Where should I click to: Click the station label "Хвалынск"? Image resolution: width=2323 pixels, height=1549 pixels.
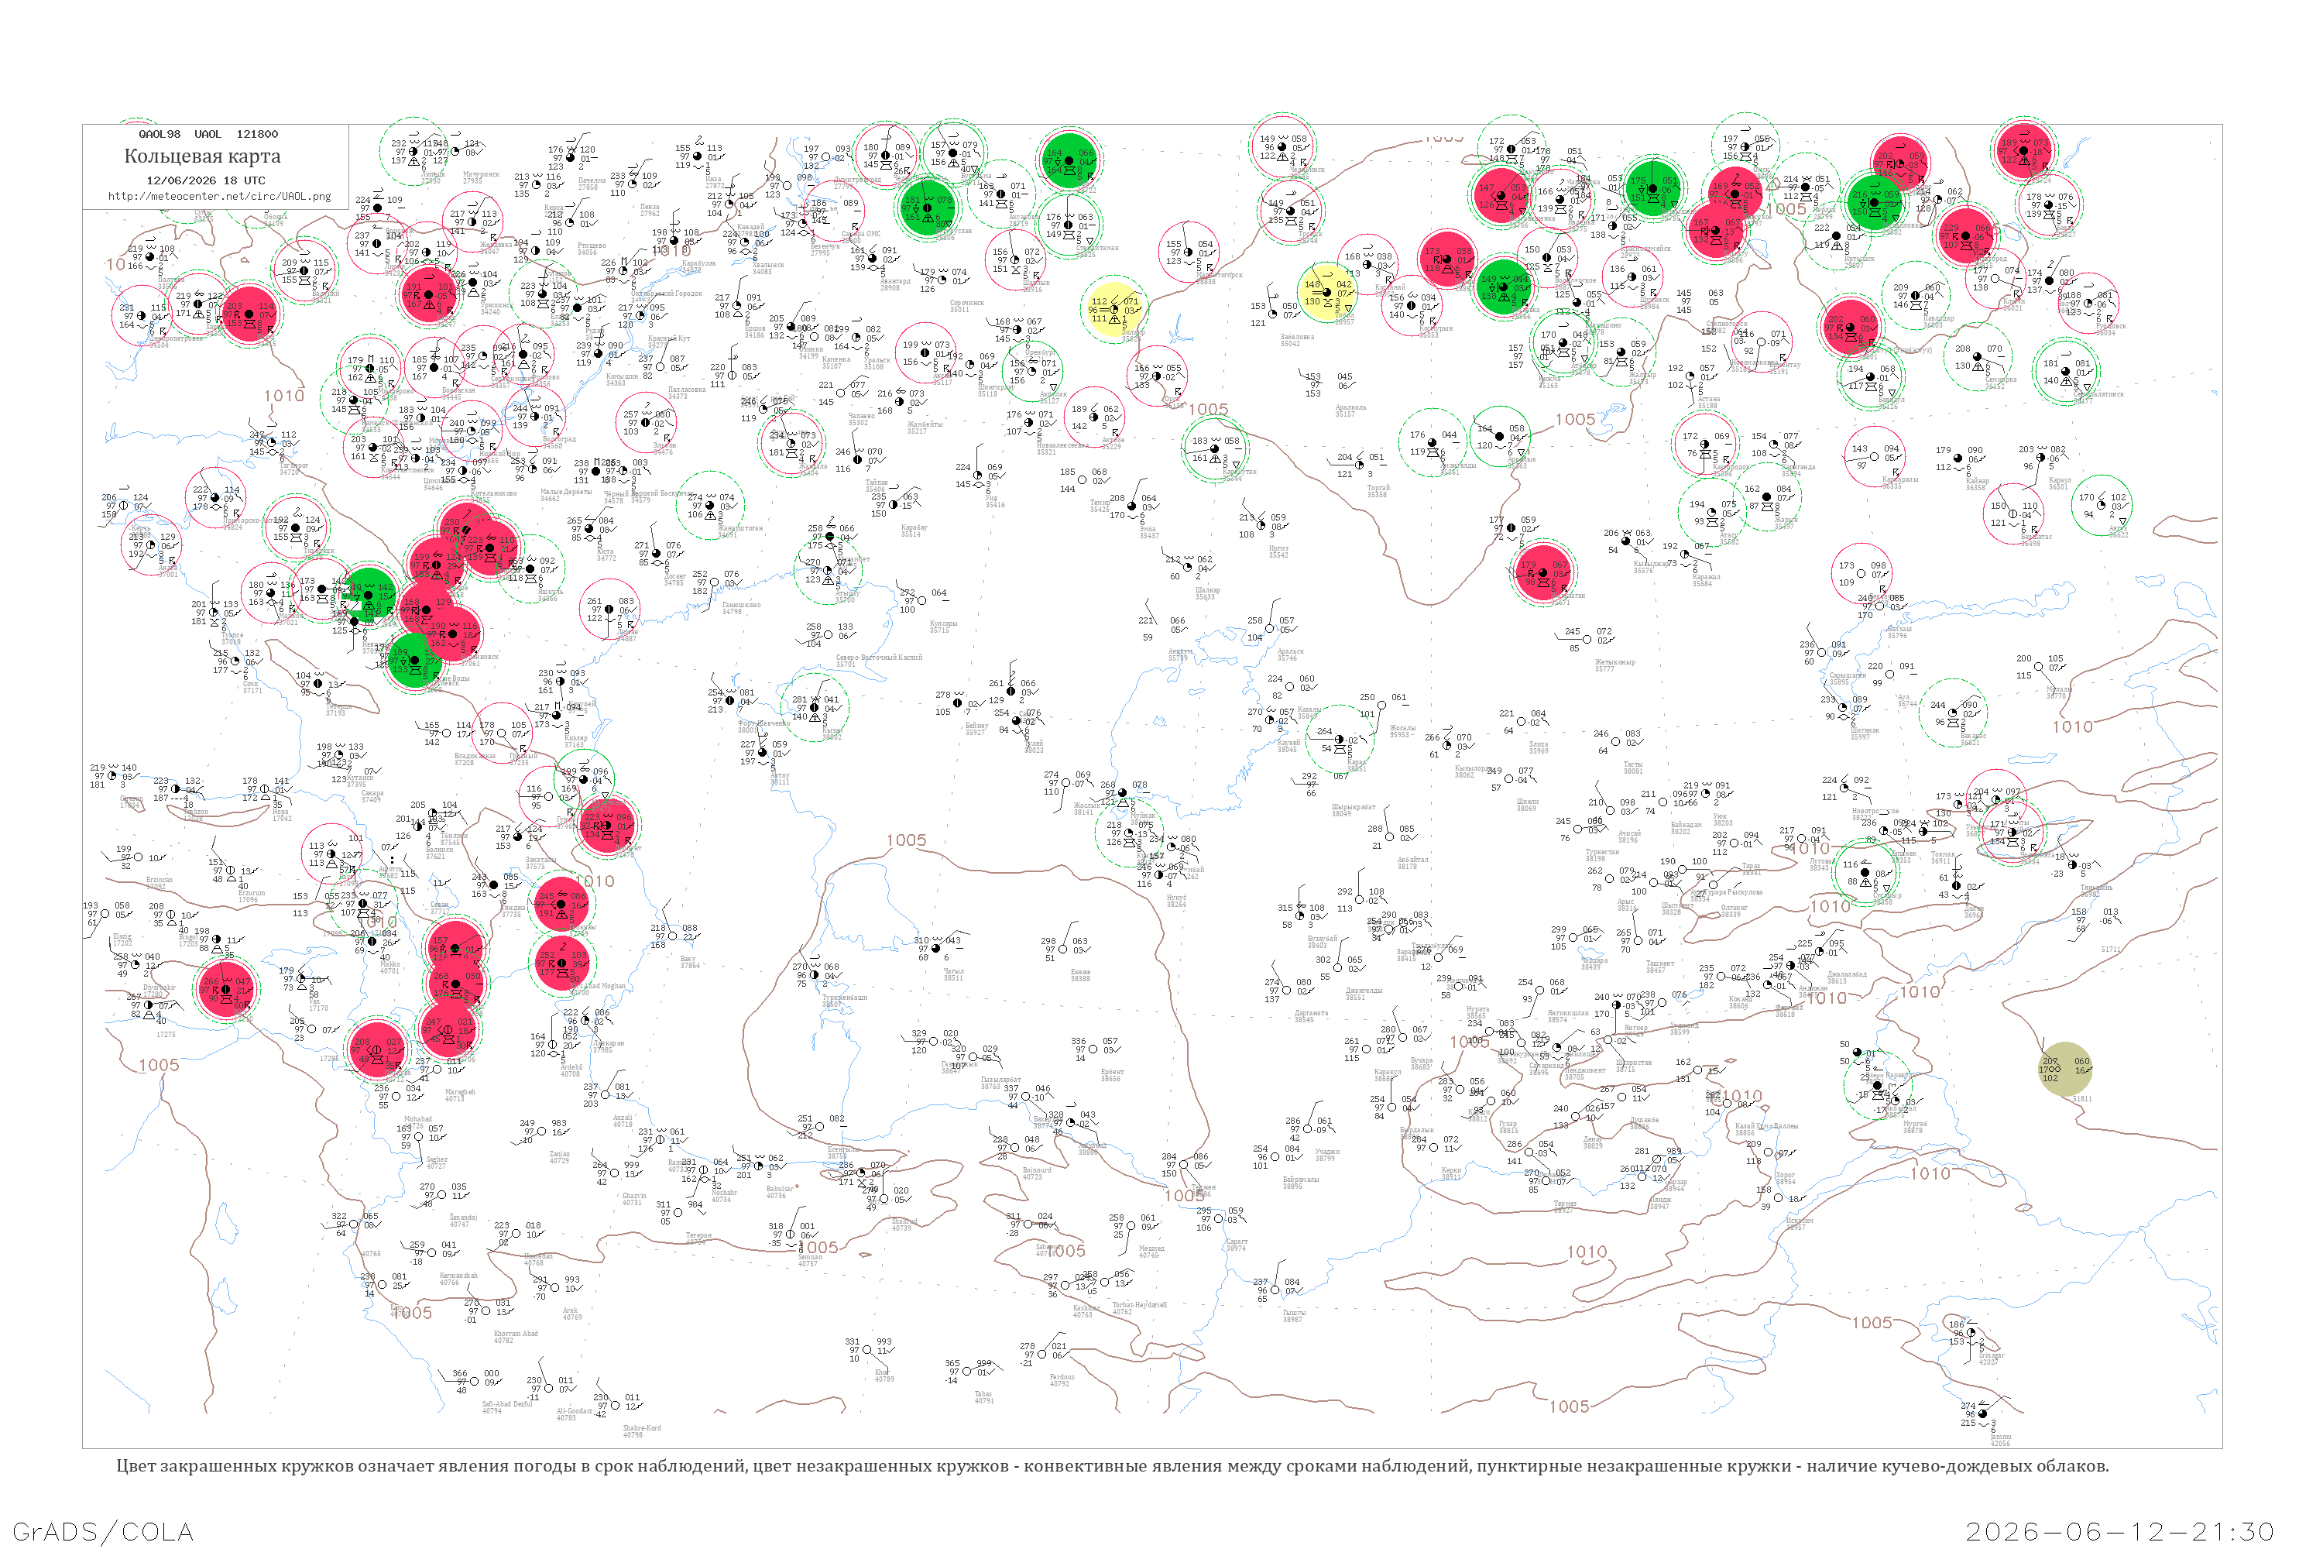[768, 265]
